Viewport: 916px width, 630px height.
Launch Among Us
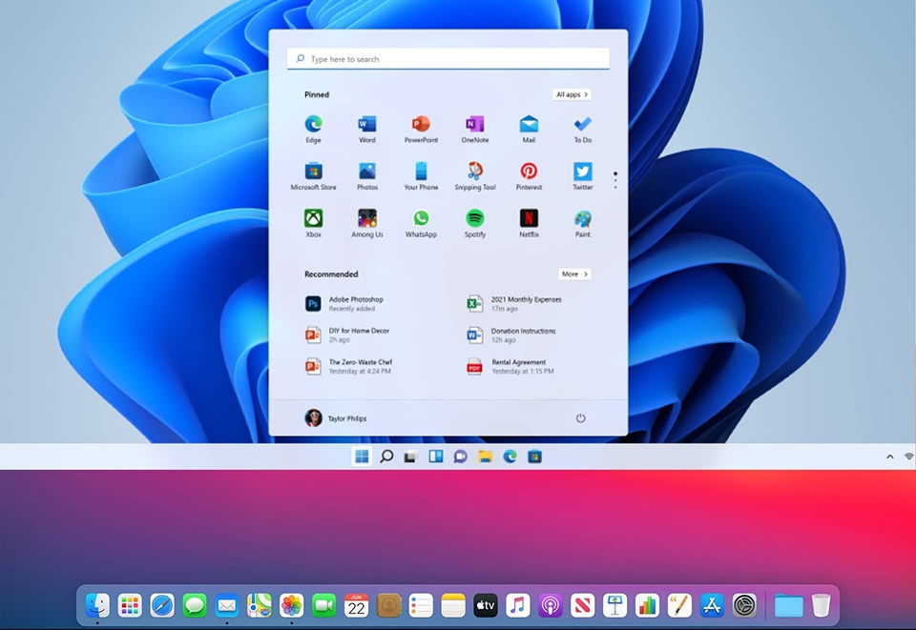tap(366, 223)
